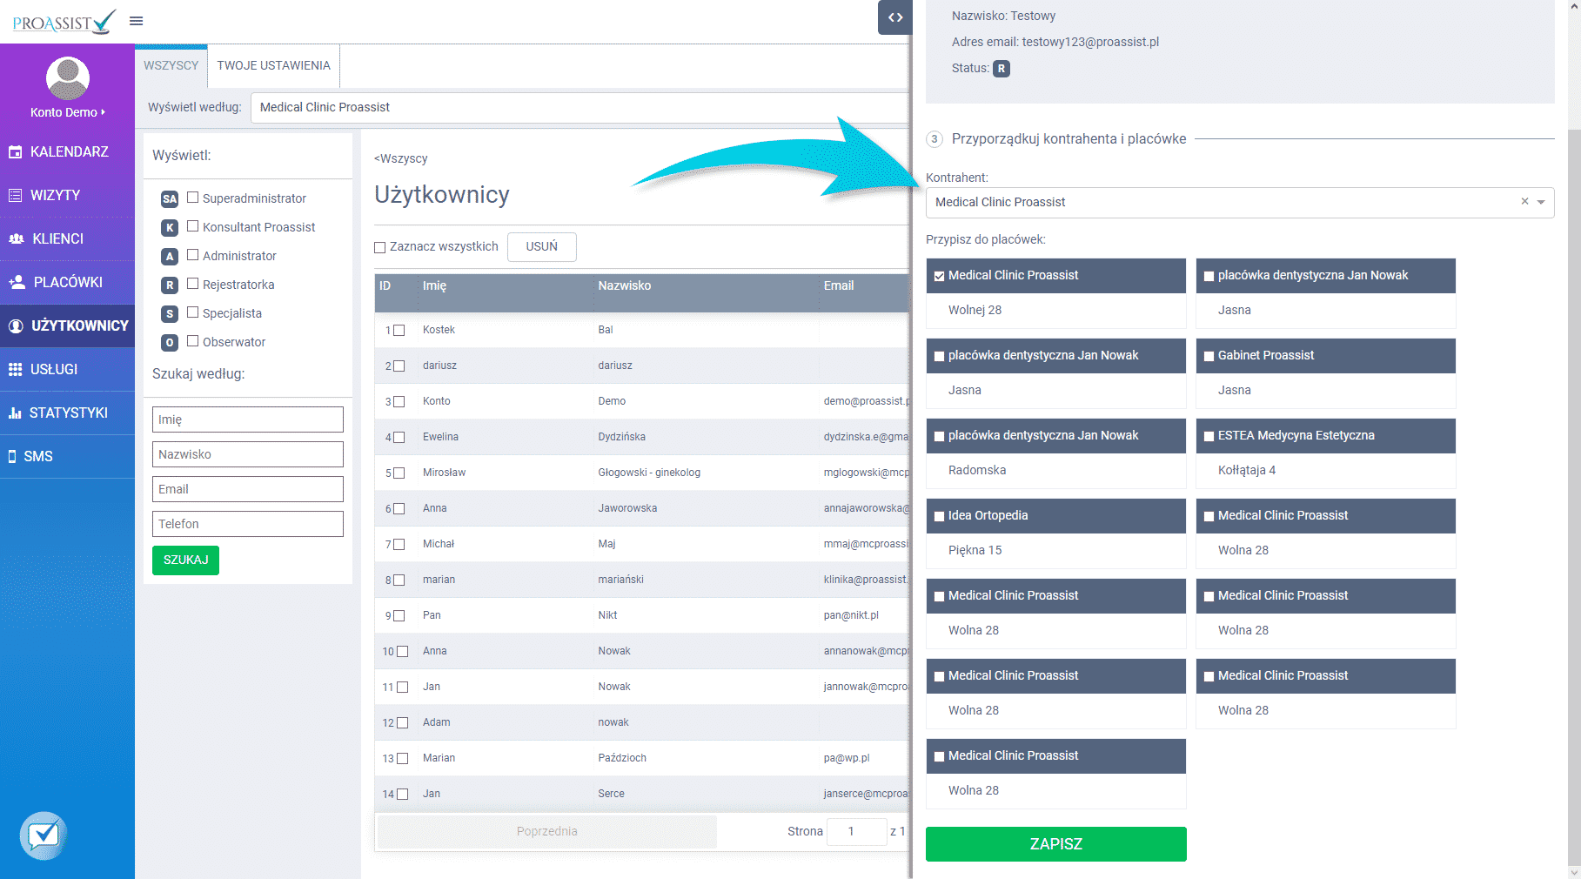Click the Zapisz button

coord(1056,844)
